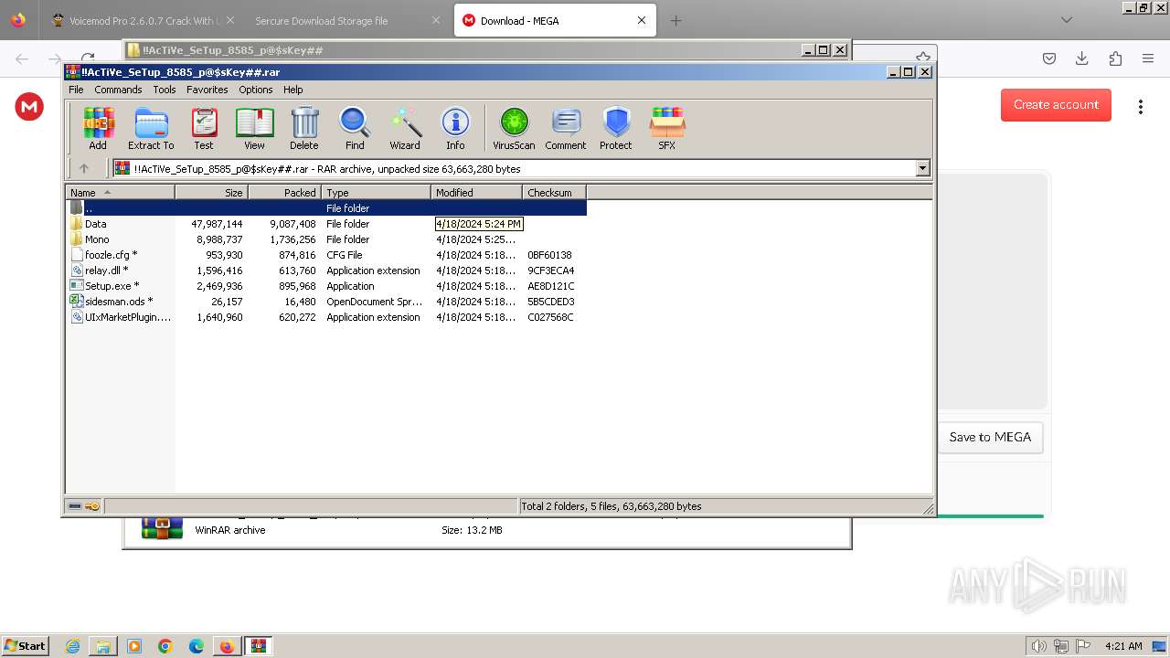Select the Delete toolbar icon
Screen dimensions: 1170x658
304,128
